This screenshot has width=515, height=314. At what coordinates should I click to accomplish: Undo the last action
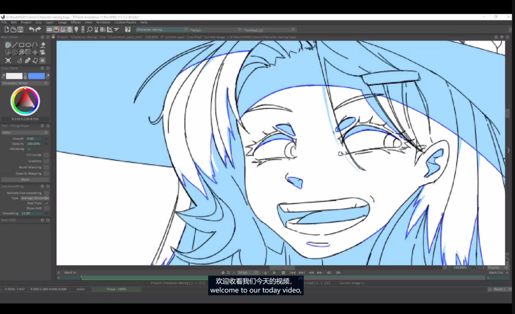(x=31, y=30)
